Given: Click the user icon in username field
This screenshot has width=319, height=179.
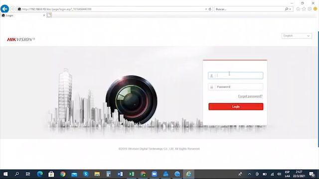Looking at the screenshot, I should (x=211, y=76).
